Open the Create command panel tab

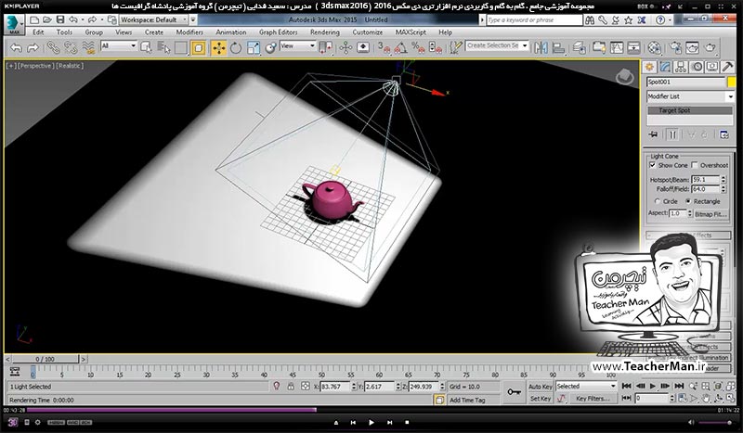click(649, 67)
